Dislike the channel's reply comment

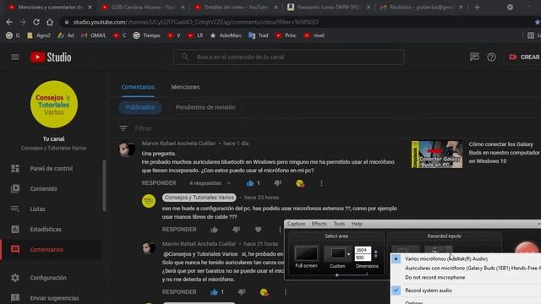(236, 230)
